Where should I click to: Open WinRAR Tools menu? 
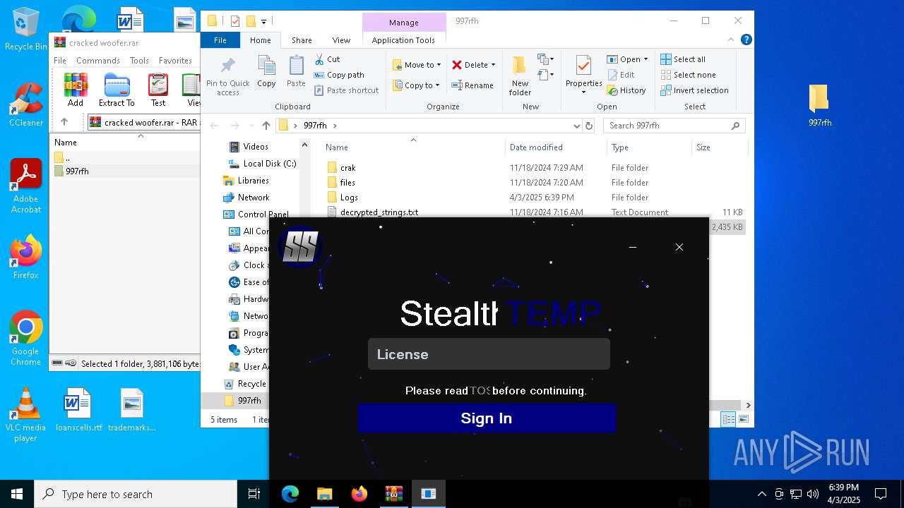coord(139,61)
